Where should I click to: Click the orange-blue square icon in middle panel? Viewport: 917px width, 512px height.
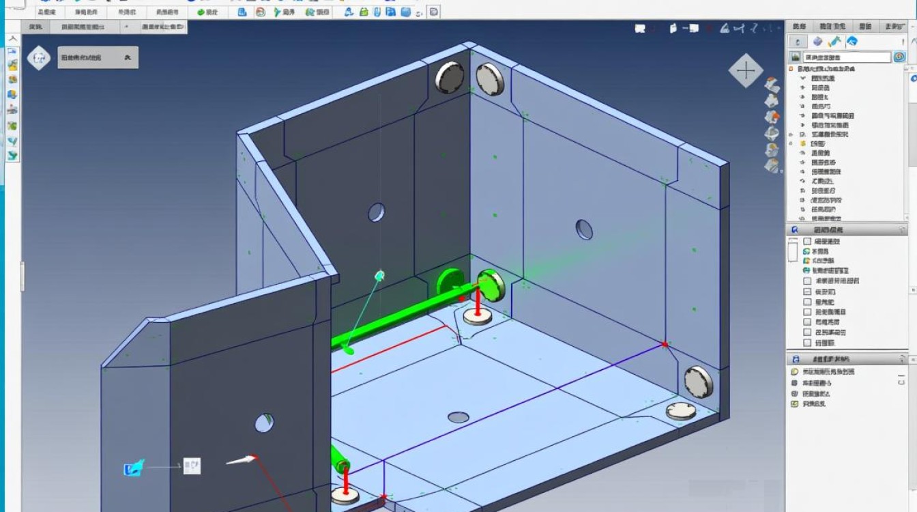[x=806, y=261]
